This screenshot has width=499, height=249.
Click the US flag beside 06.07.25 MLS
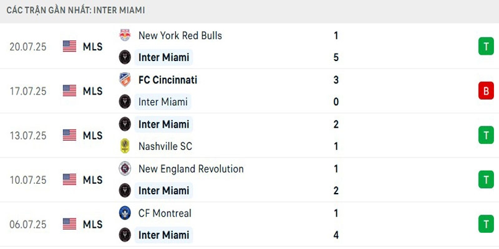(x=69, y=223)
